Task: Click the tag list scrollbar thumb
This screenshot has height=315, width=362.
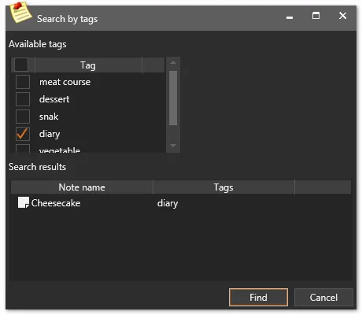Action: 173,98
